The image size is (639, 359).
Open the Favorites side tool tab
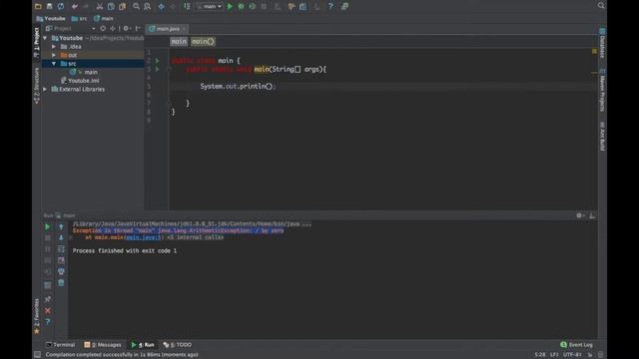point(37,316)
